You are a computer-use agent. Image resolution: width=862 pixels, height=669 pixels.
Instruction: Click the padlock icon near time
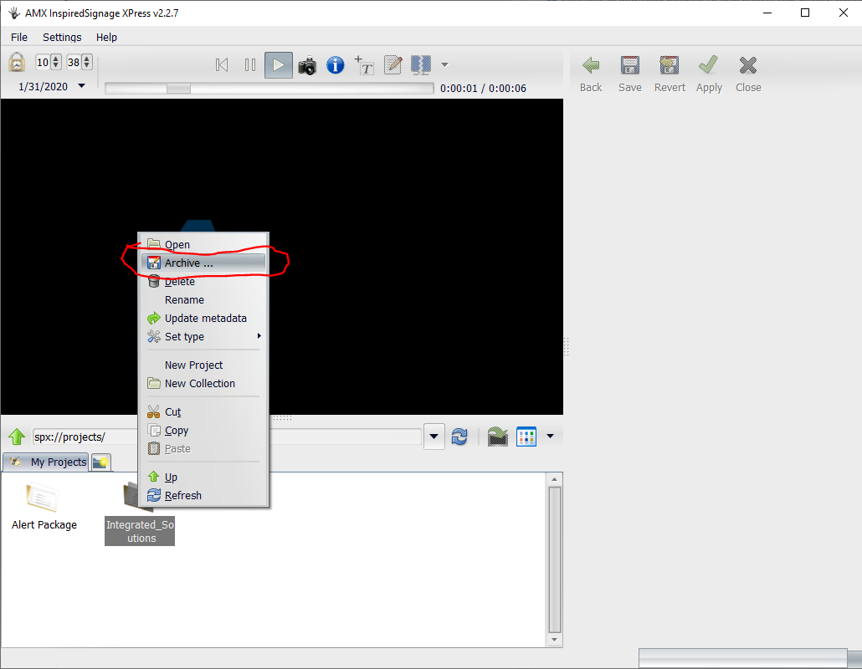(x=17, y=62)
